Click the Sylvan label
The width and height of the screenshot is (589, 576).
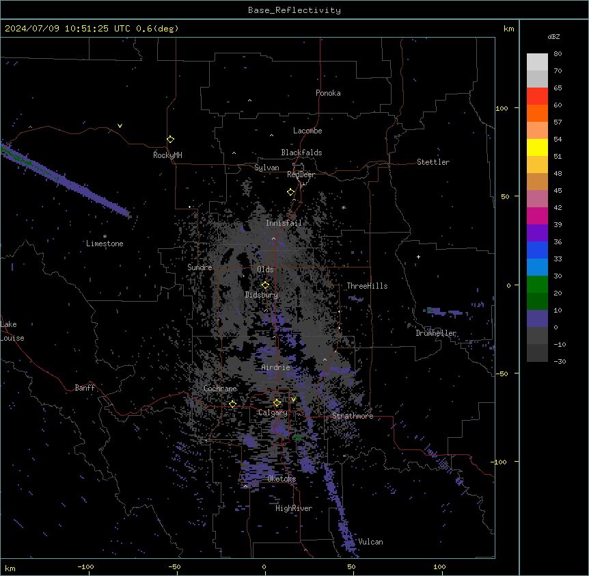pyautogui.click(x=266, y=168)
